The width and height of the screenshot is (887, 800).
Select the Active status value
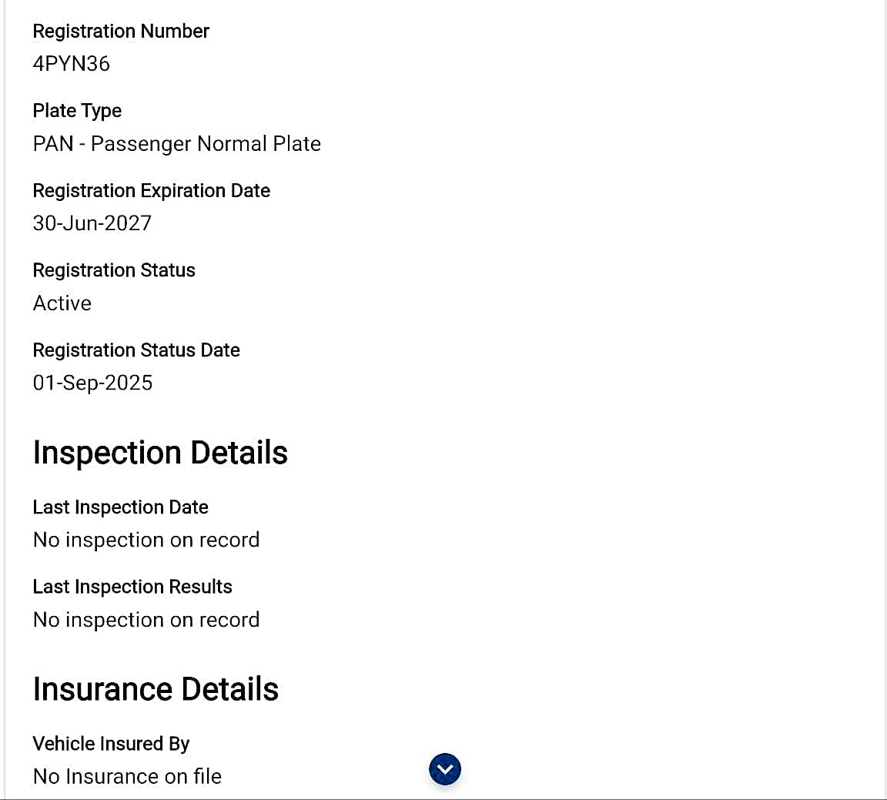(x=62, y=303)
